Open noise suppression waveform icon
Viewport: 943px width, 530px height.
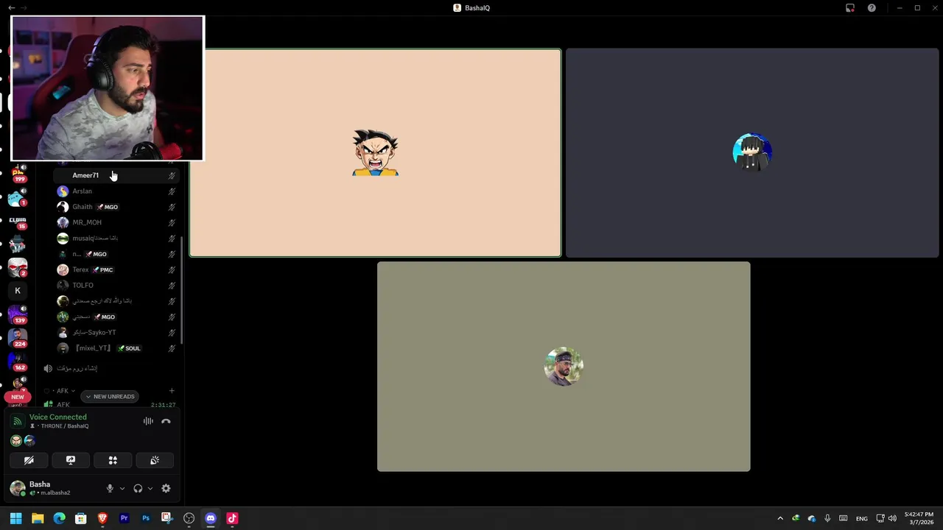[x=148, y=421]
